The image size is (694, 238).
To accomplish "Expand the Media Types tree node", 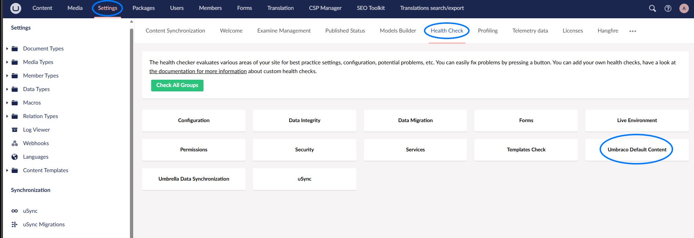I will coord(7,62).
